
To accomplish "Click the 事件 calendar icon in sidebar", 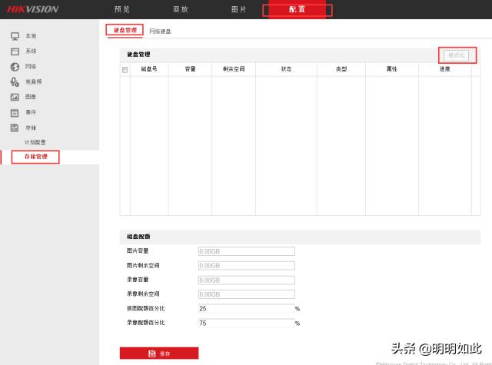I will (x=15, y=112).
